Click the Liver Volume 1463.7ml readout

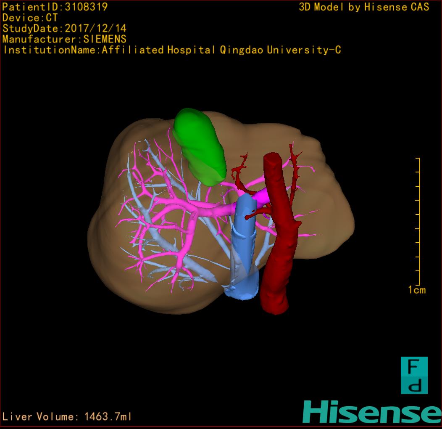click(67, 417)
